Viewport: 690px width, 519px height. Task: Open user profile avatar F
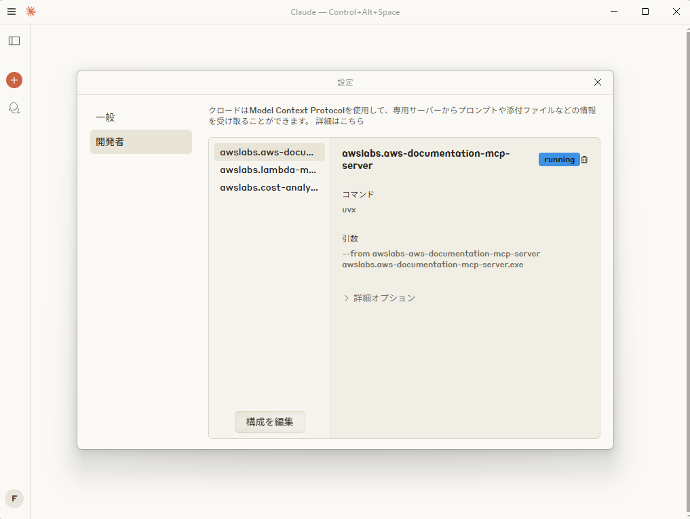pyautogui.click(x=14, y=499)
